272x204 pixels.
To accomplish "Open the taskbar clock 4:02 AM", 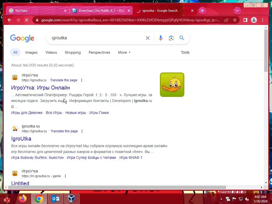I will (261, 199).
